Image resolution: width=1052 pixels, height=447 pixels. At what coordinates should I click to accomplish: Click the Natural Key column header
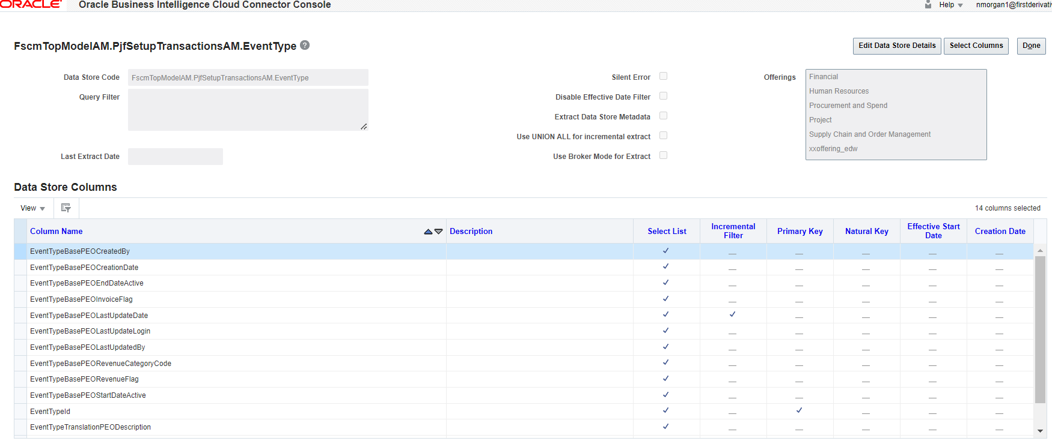coord(866,232)
